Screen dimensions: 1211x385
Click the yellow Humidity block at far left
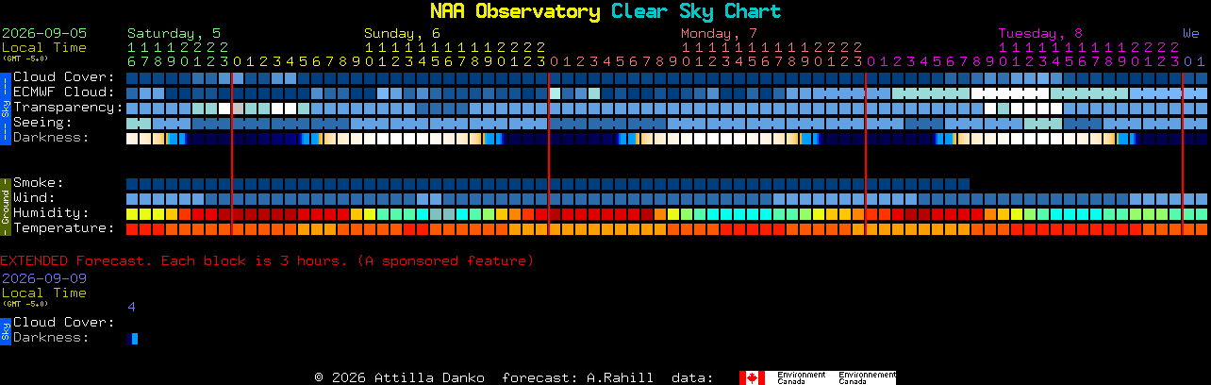coord(132,214)
